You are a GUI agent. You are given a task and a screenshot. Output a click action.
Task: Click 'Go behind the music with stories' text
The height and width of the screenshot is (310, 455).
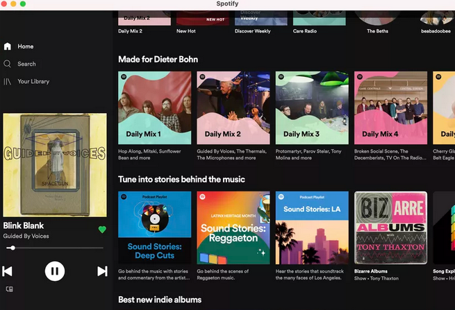(154, 275)
